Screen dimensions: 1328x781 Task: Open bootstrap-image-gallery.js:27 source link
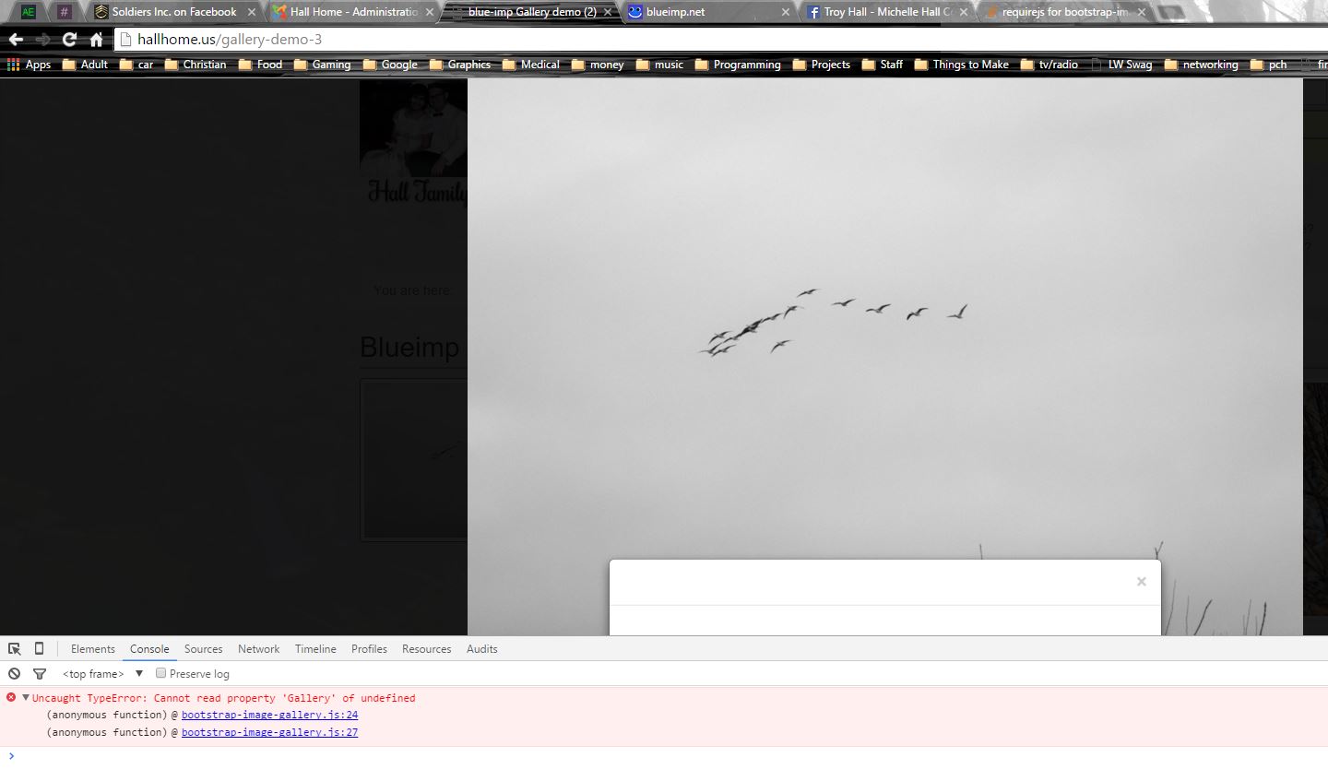[269, 732]
